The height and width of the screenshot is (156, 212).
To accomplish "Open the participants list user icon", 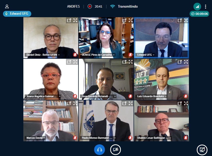I will pos(7,7).
